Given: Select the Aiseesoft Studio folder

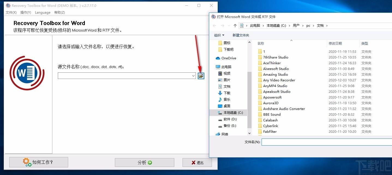Looking at the screenshot, I should 276,69.
